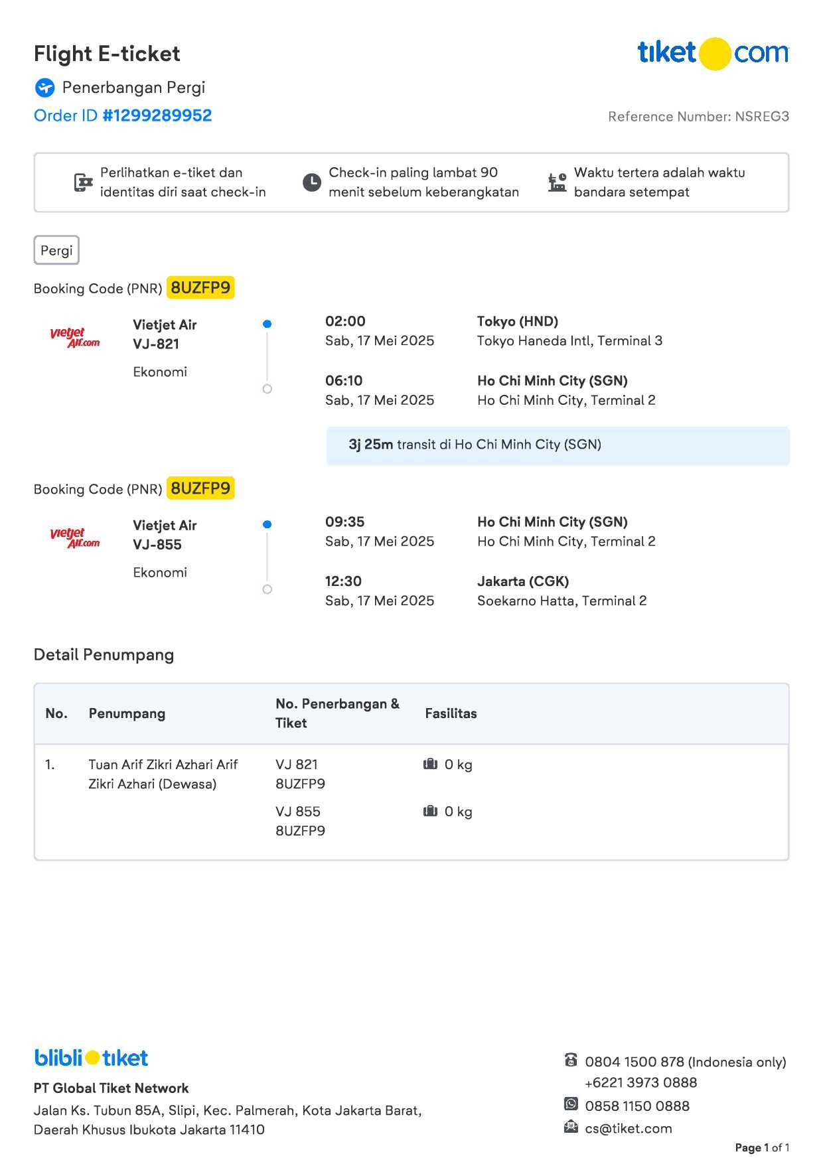Select the Pergi tag label

(x=56, y=250)
